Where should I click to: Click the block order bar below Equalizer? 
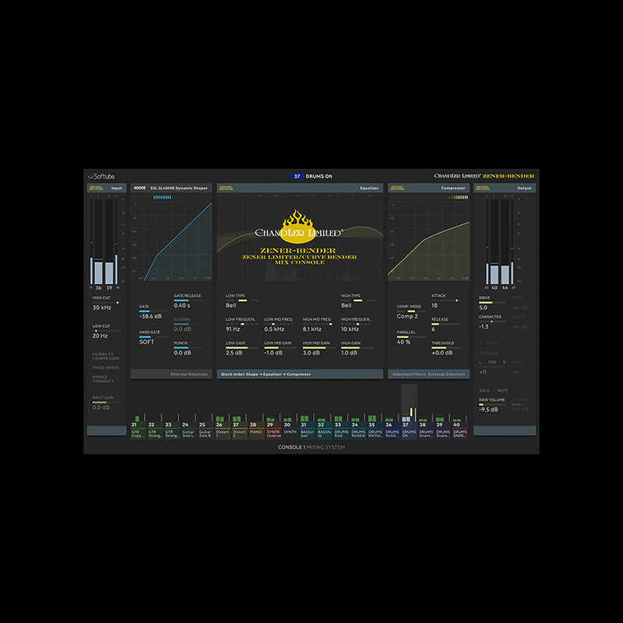click(x=300, y=375)
